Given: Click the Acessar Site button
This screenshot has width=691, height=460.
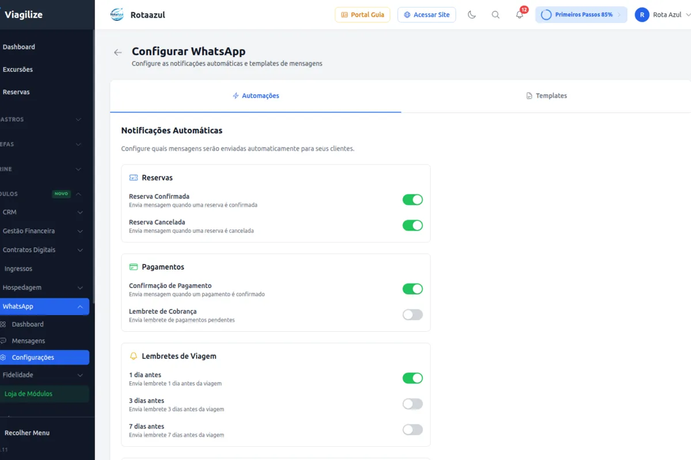Looking at the screenshot, I should [427, 15].
